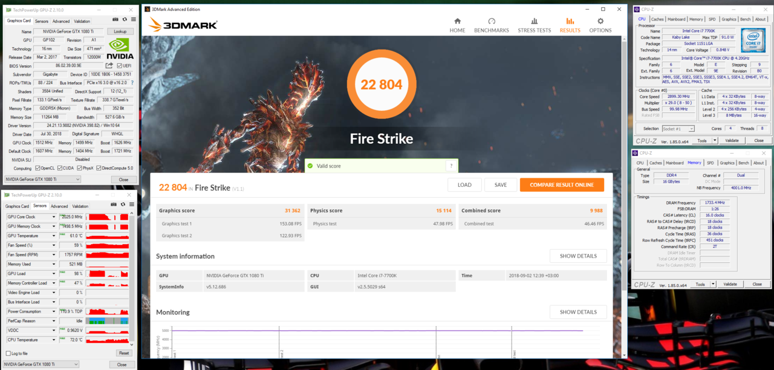Toggle the OpenCL checkbox

click(x=37, y=168)
